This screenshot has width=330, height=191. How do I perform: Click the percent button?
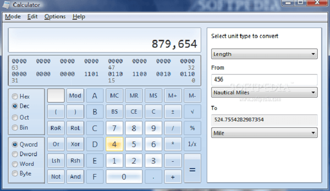coord(192,128)
